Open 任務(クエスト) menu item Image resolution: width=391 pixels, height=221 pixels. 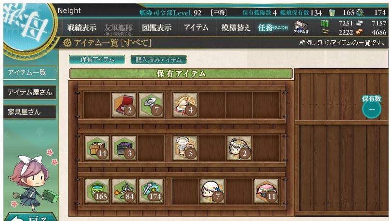click(273, 28)
